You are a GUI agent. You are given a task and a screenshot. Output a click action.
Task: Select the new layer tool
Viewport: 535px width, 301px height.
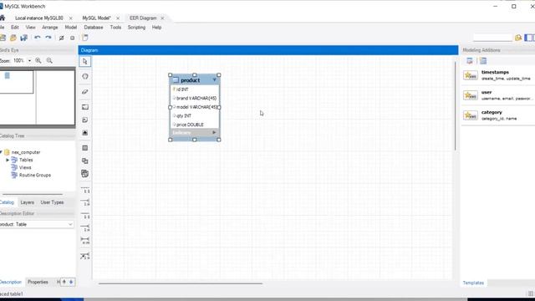pos(85,107)
